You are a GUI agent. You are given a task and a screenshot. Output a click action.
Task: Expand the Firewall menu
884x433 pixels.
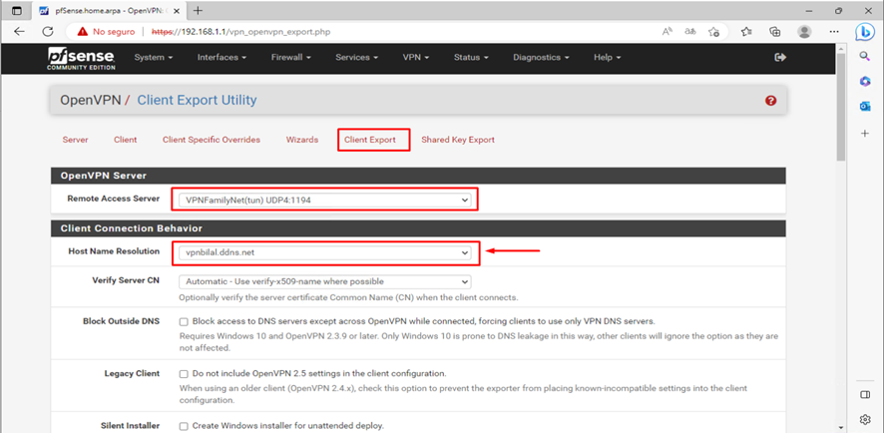click(x=291, y=58)
